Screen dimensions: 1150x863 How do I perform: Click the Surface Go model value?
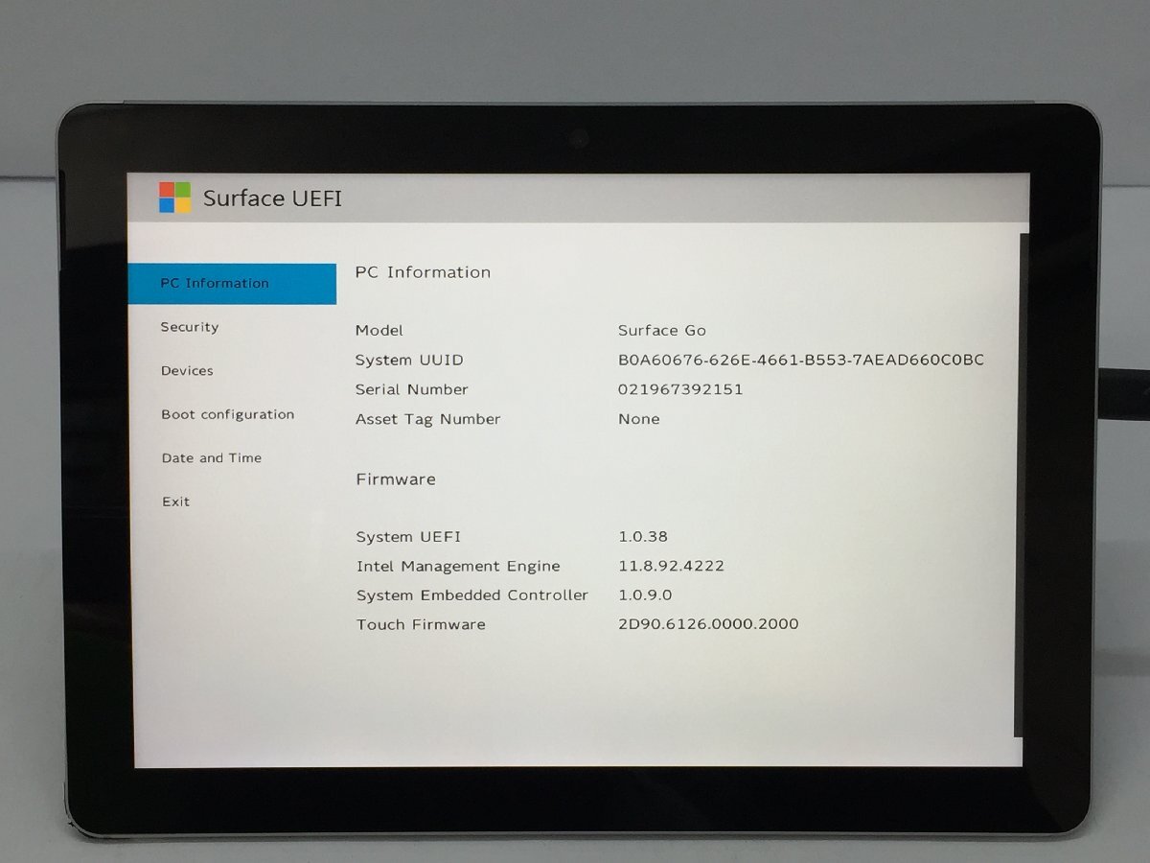(x=662, y=331)
